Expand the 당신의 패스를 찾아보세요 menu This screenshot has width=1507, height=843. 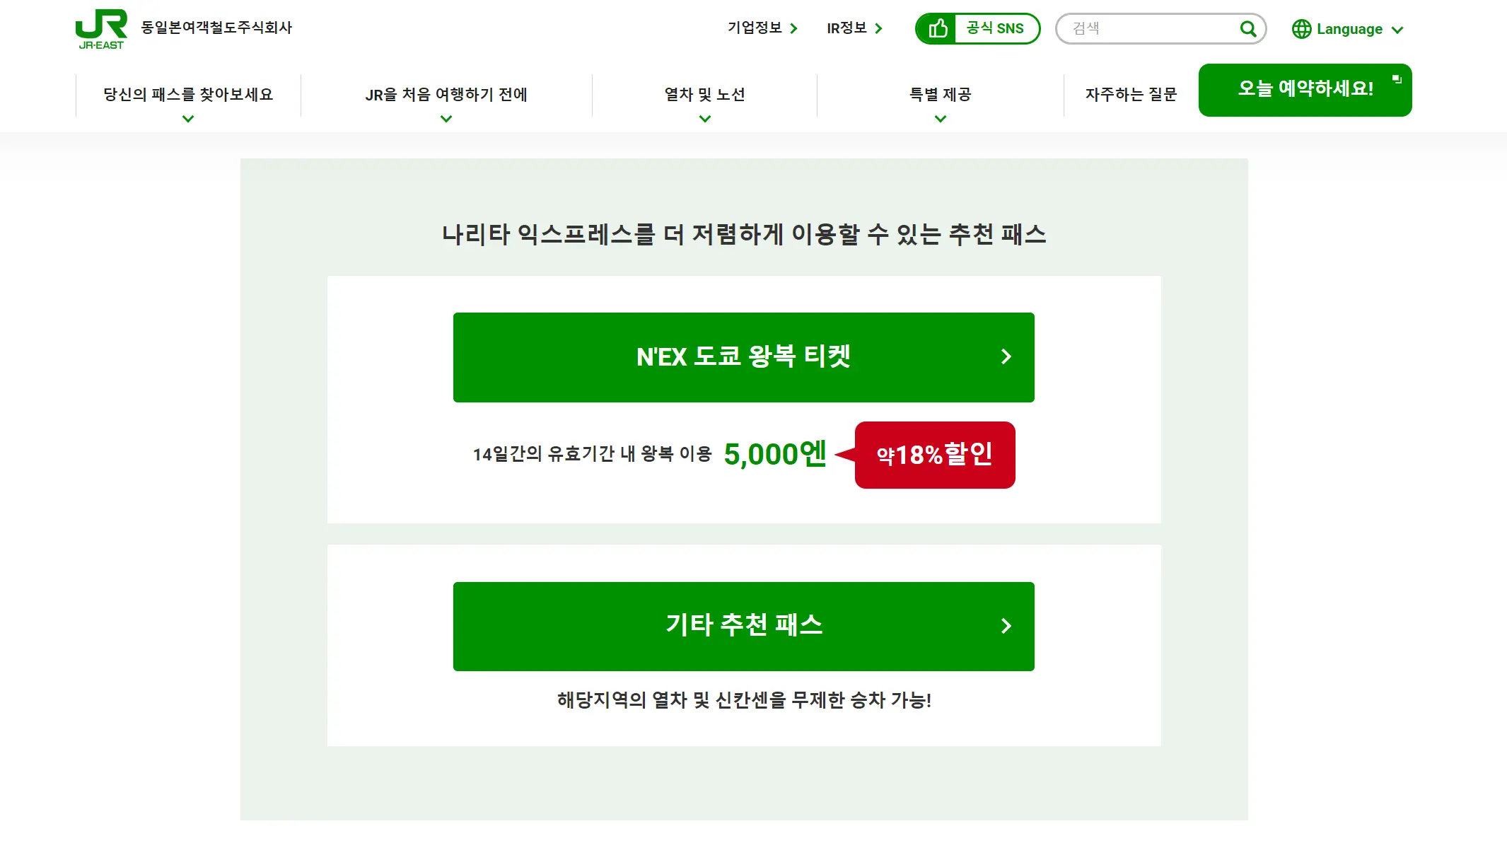pos(188,119)
